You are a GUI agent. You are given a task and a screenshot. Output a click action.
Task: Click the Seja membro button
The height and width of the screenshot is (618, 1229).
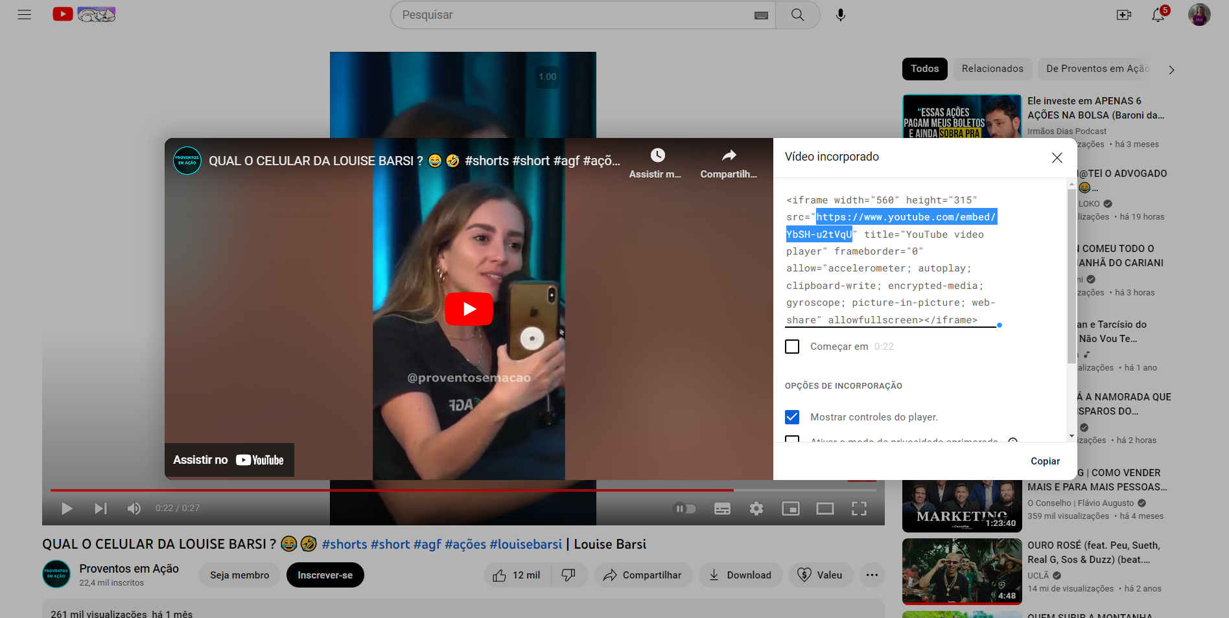(x=239, y=575)
